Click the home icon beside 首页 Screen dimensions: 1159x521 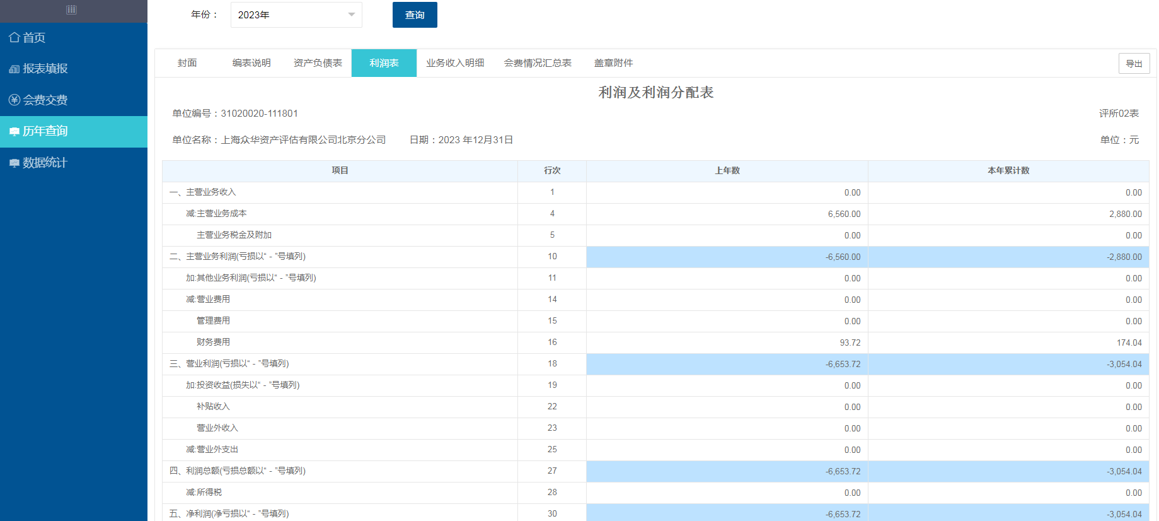(x=14, y=38)
